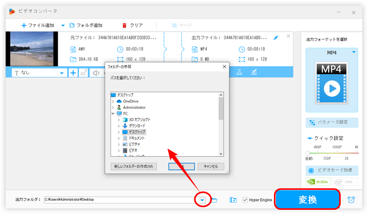Open output folder via folder icon
The image size is (368, 214).
tap(214, 200)
